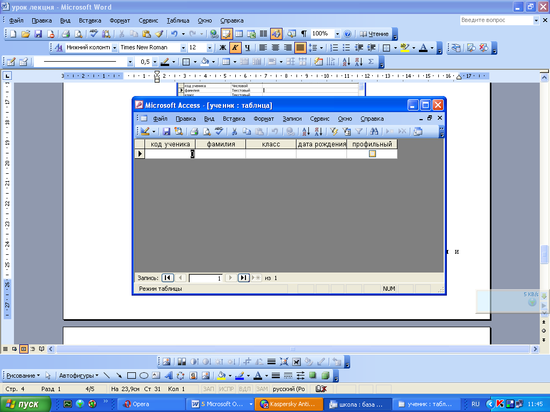Go to the first record button
This screenshot has width=550, height=412.
168,278
